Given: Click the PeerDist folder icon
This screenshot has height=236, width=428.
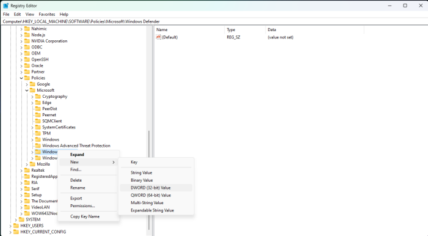Looking at the screenshot, I should 38,109.
